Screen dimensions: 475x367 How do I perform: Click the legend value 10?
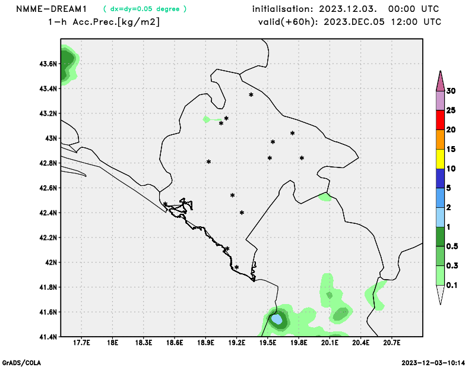click(451, 169)
